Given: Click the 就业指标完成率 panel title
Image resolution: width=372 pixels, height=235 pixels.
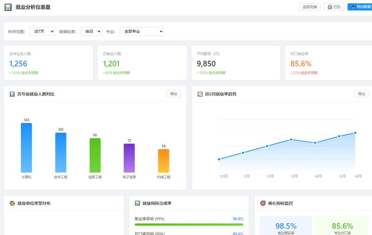Looking at the screenshot, I should (x=157, y=203).
